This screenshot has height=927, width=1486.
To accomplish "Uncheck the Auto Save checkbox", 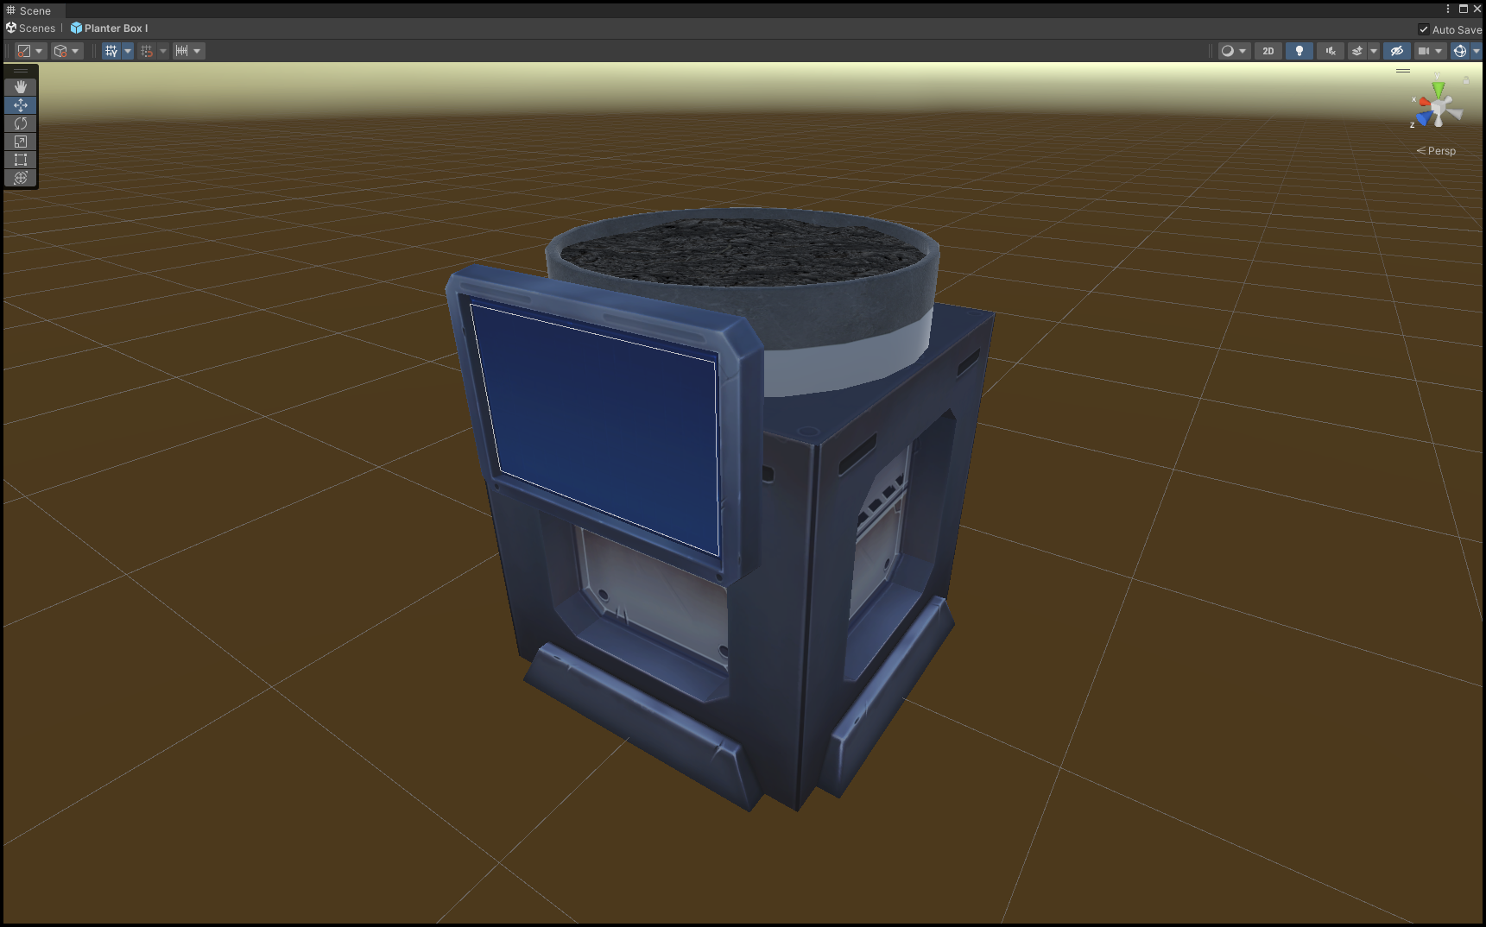I will tap(1425, 29).
